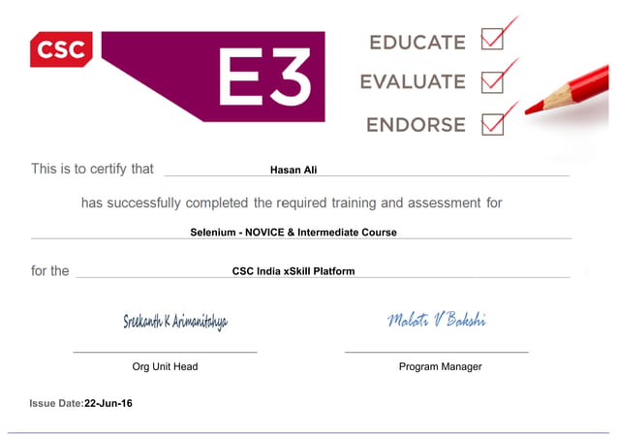The height and width of the screenshot is (437, 618).
Task: Click the EDUCATE label
Action: click(x=417, y=43)
